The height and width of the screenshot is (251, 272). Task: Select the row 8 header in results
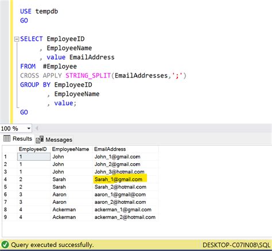[10, 210]
